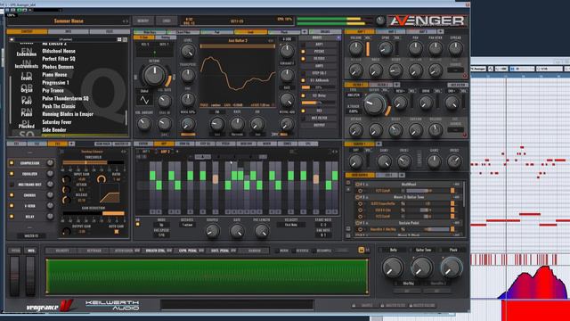This screenshot has height=321, width=570.
Task: Select the Psy Trance preset
Action: point(53,91)
